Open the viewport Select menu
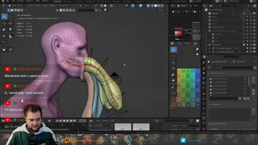 pyautogui.click(x=38, y=6)
